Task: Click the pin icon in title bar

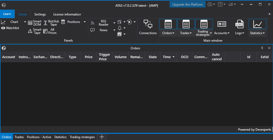Action: click(x=242, y=4)
